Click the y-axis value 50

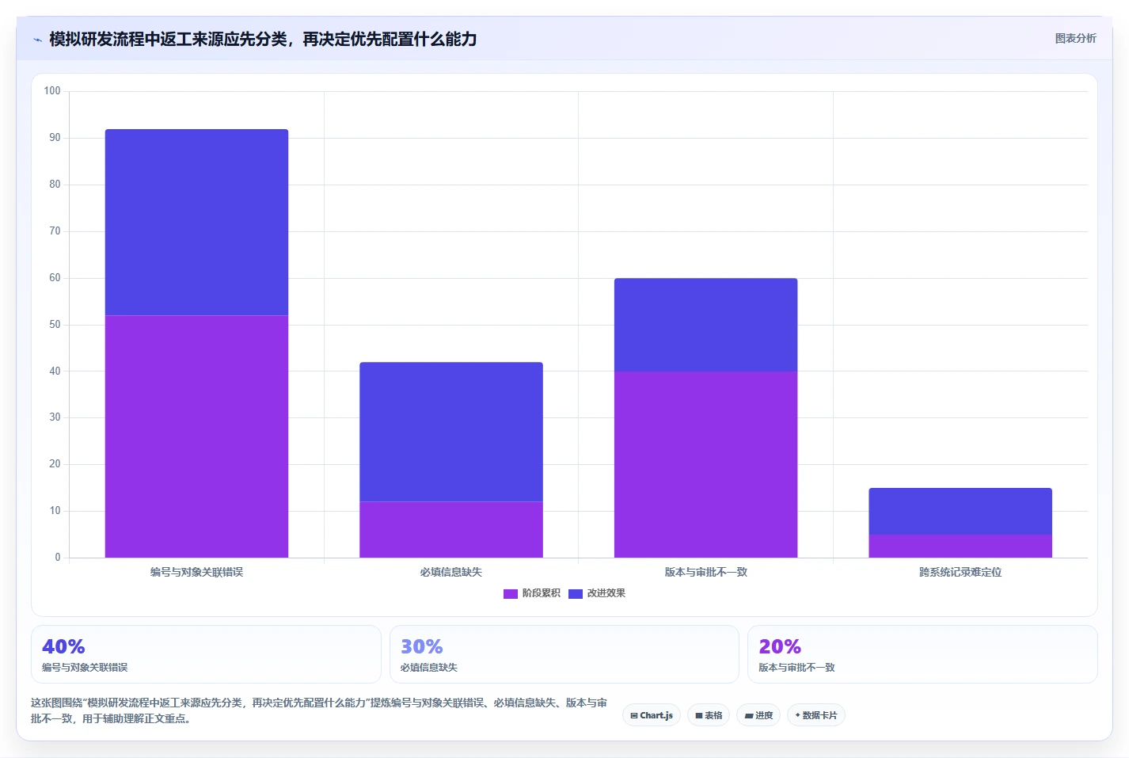click(55, 325)
